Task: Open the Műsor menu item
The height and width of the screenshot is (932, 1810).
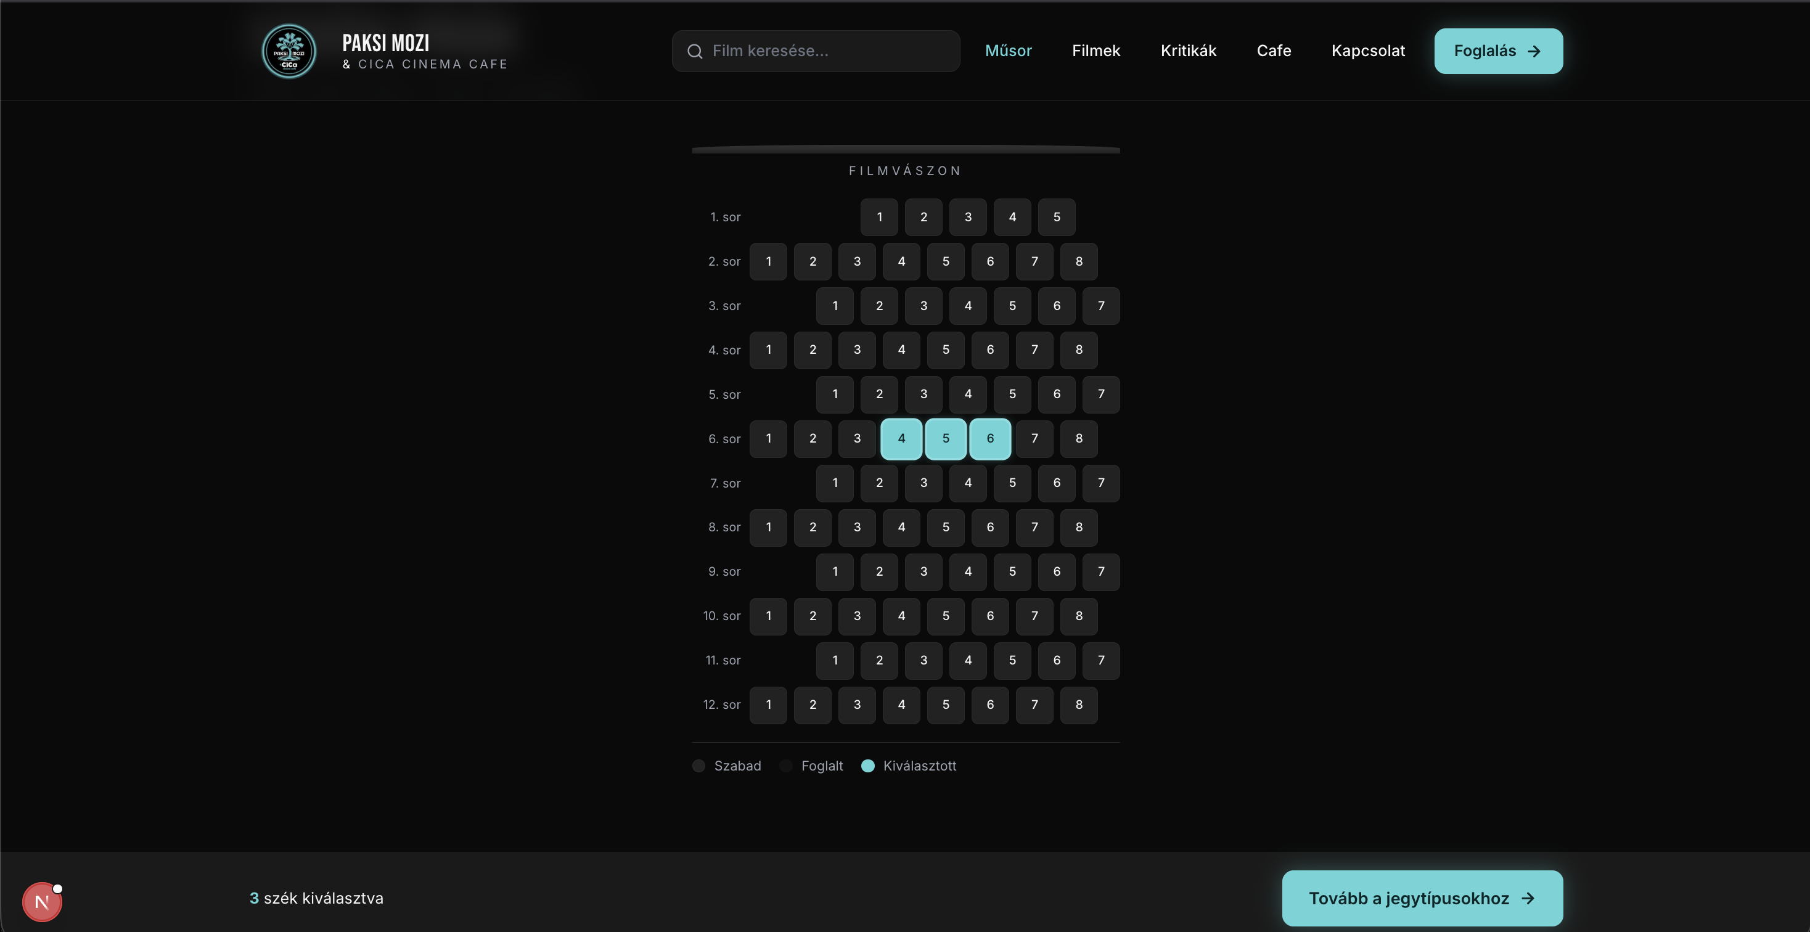Action: click(1007, 51)
